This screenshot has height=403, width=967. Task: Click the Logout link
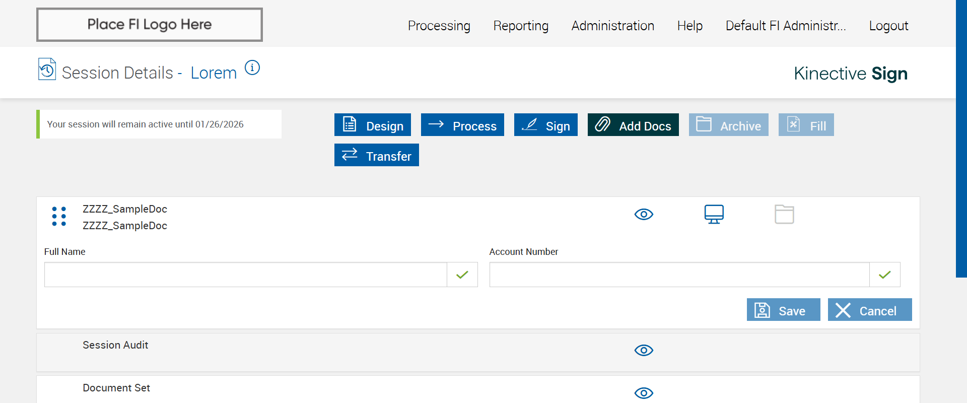tap(888, 26)
